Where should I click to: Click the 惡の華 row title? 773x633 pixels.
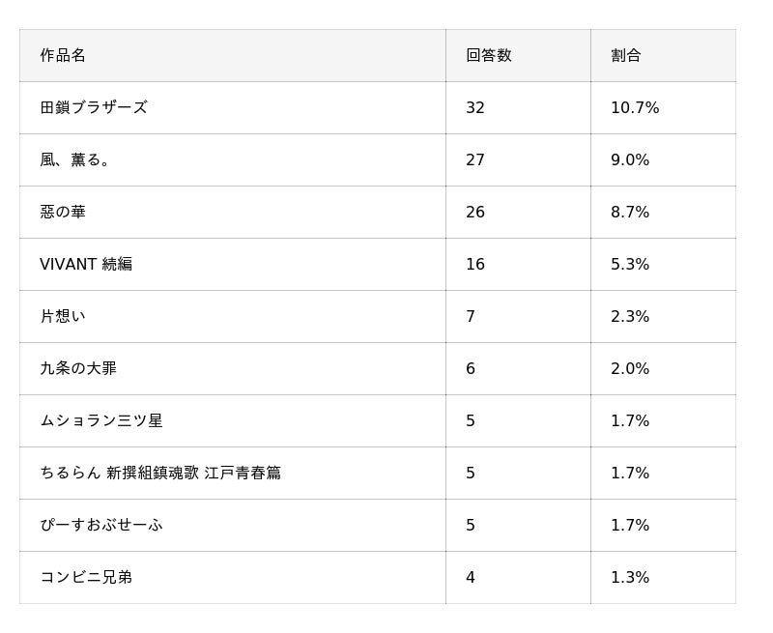[x=63, y=213]
